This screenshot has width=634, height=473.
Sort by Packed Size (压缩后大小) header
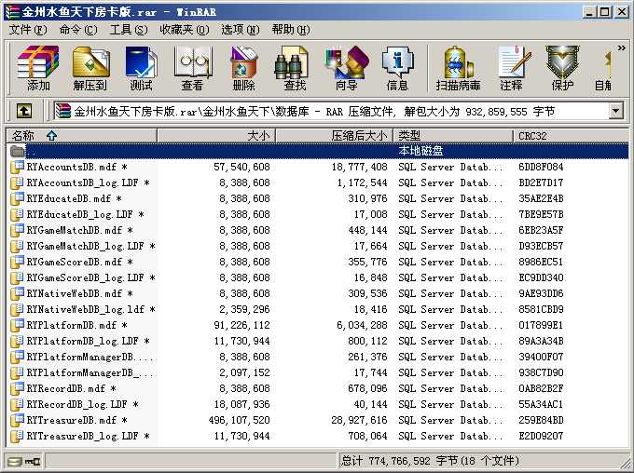[334, 135]
